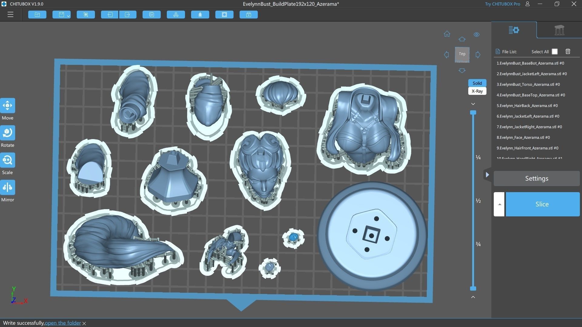Click the bottom handle of layer slider
This screenshot has height=327, width=582.
(x=473, y=289)
